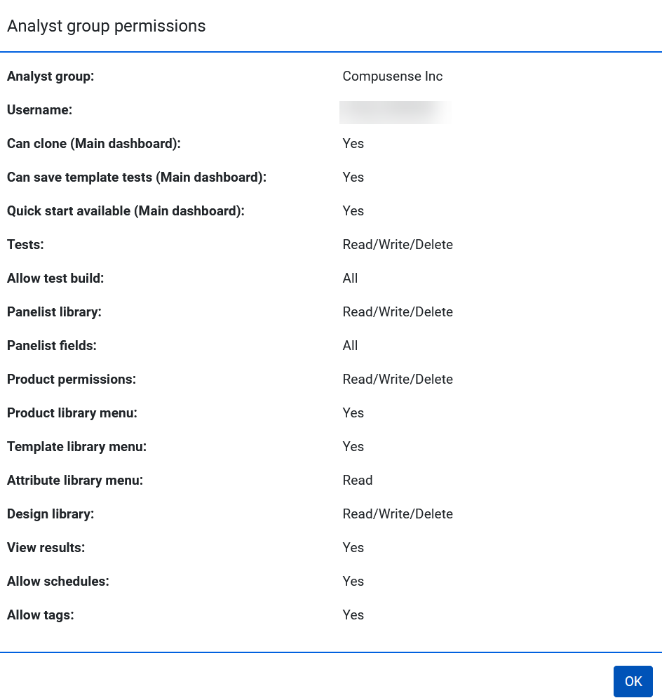Click the 'Allow tags:' label

(x=41, y=615)
